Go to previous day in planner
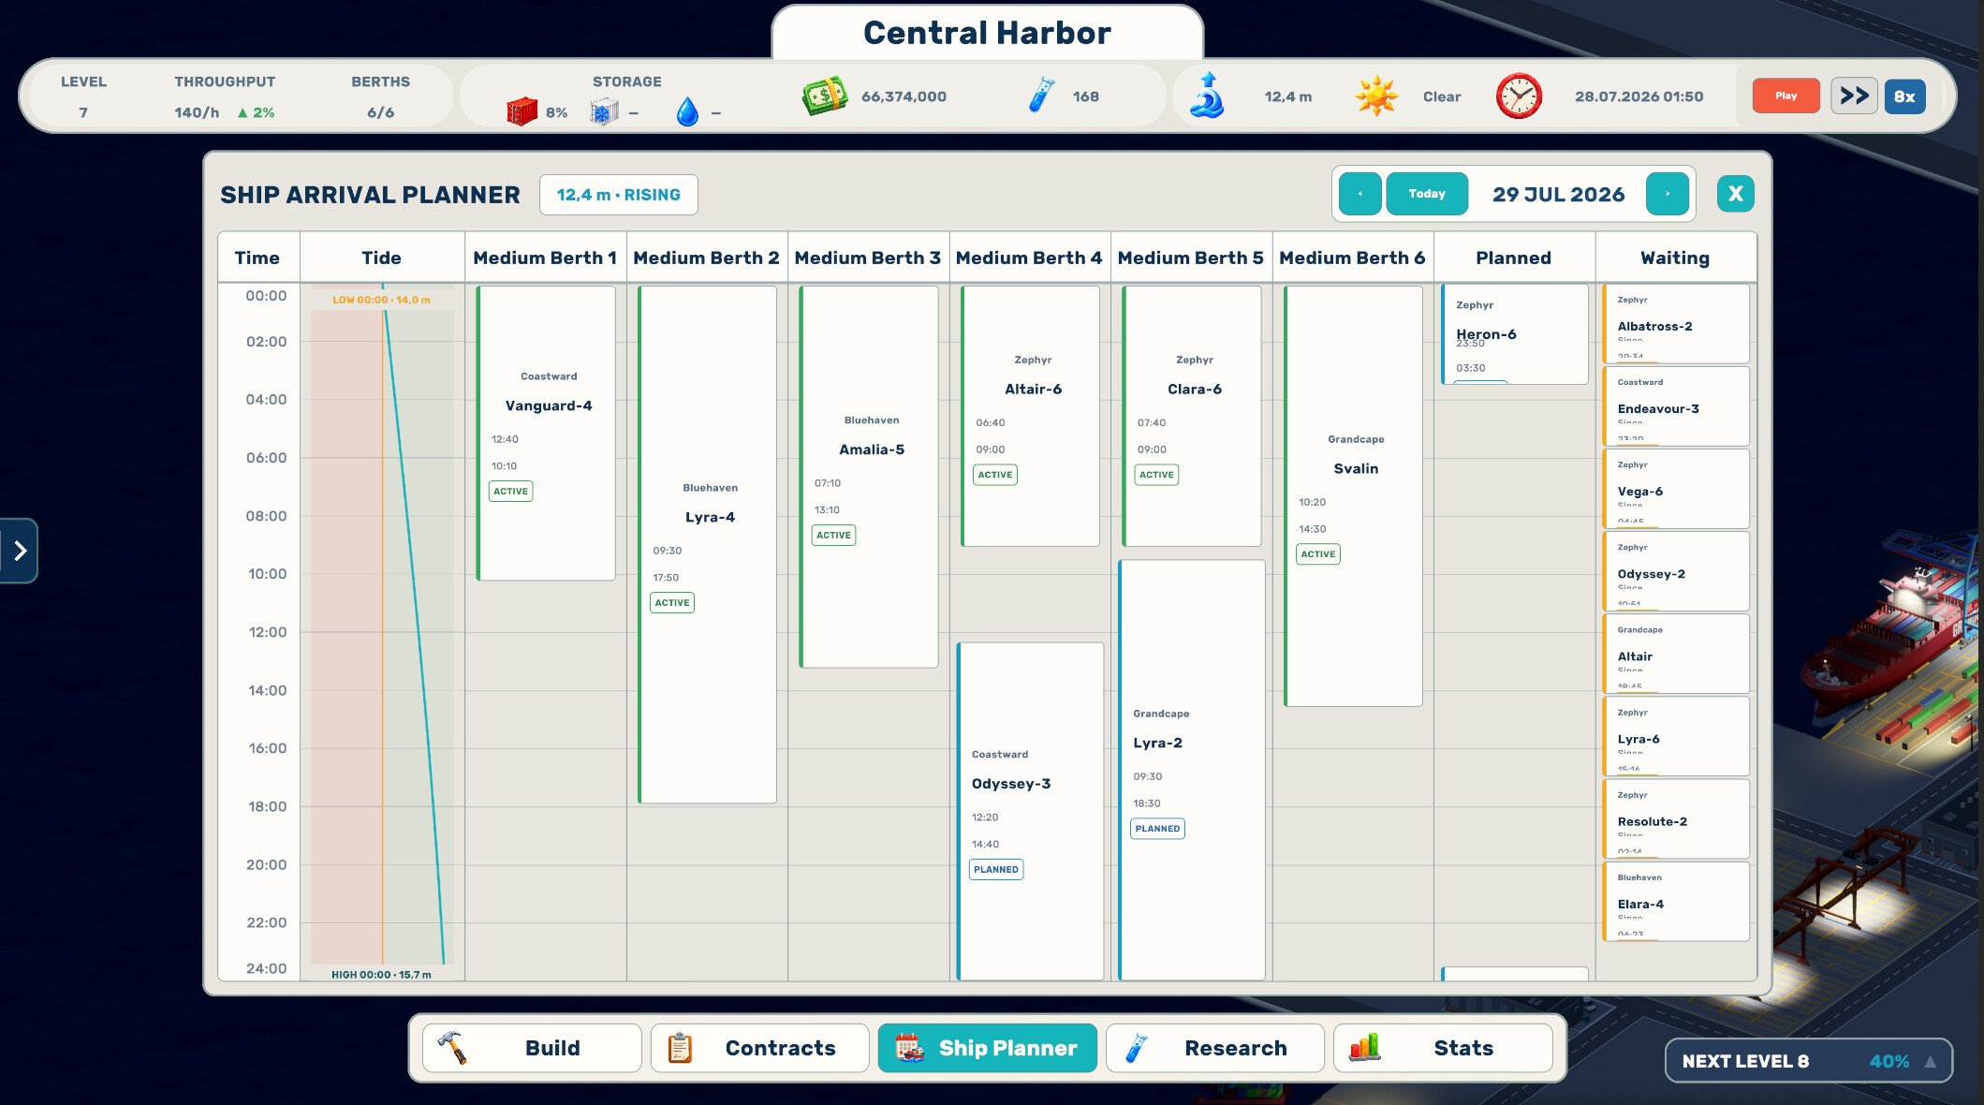 pos(1359,194)
